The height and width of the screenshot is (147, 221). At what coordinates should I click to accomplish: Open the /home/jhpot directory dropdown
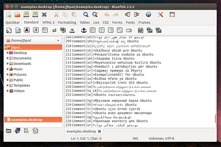pos(33,41)
